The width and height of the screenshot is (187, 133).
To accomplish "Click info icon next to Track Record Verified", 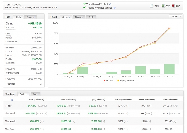I will (110, 4).
